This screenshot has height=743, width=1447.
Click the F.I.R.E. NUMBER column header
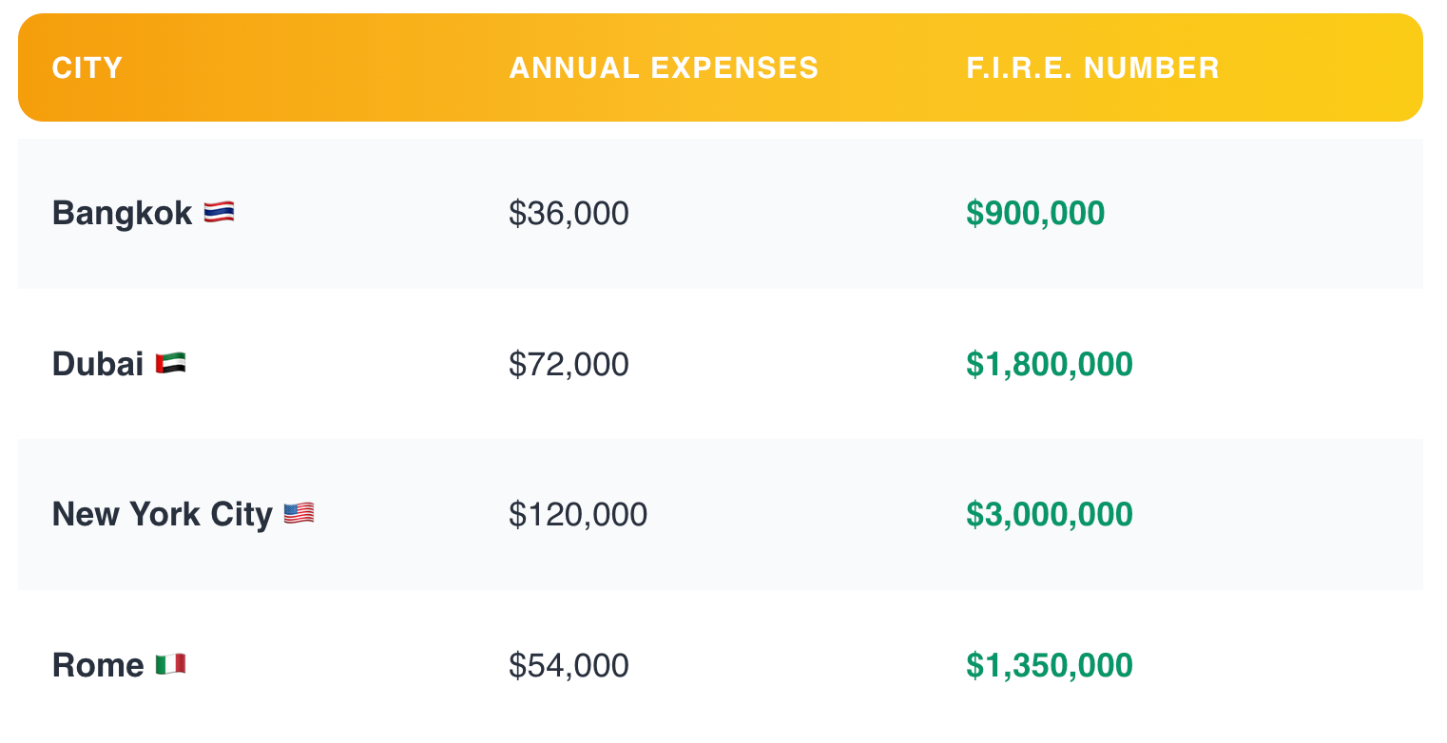click(x=1092, y=68)
